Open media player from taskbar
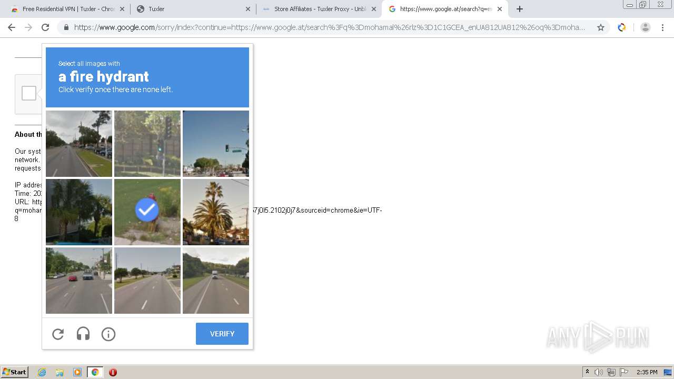 [77, 372]
